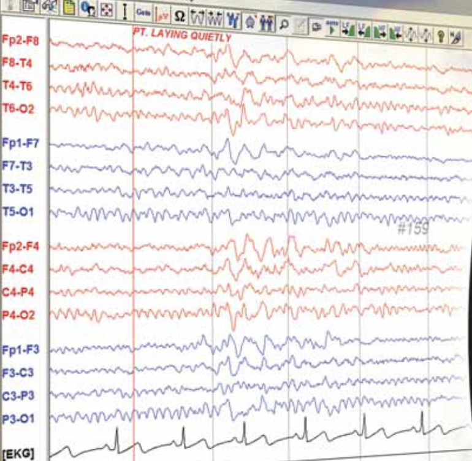Select the P4-O2 channel label
Screen dimensions: 472x461
click(18, 315)
